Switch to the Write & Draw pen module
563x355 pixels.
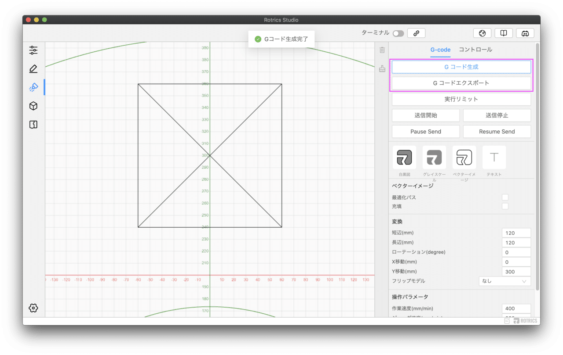point(33,69)
